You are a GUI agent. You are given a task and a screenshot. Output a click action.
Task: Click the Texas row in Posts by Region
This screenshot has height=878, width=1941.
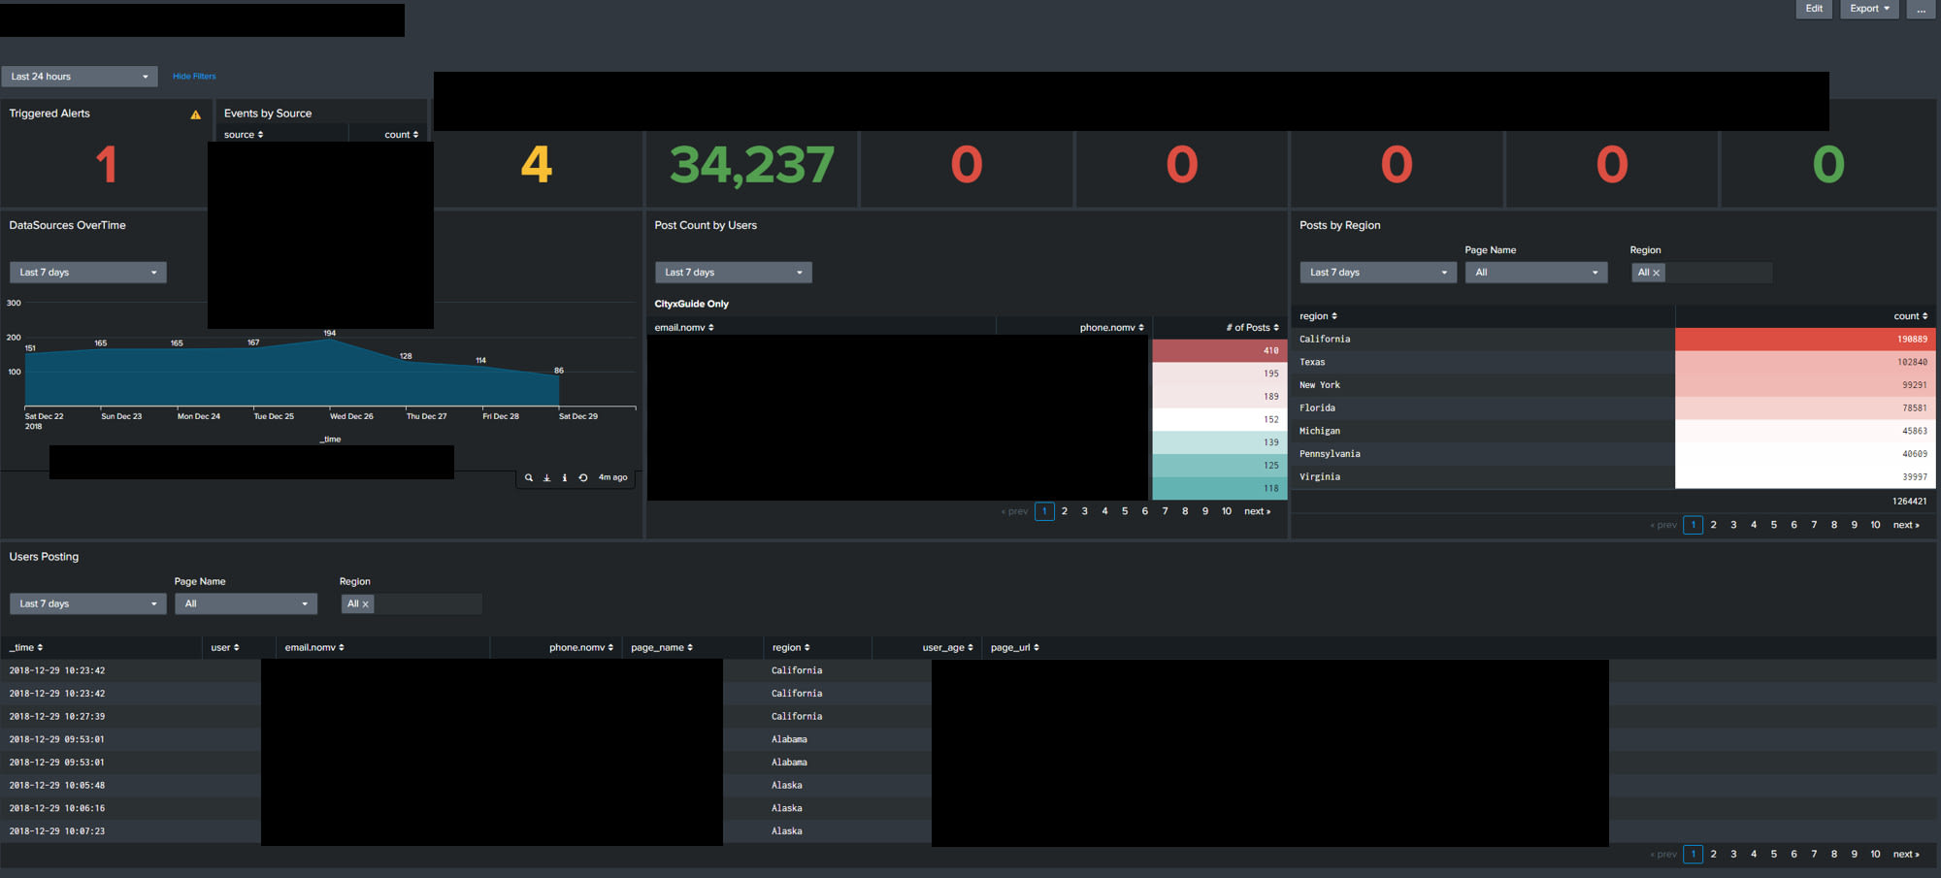pos(1613,363)
